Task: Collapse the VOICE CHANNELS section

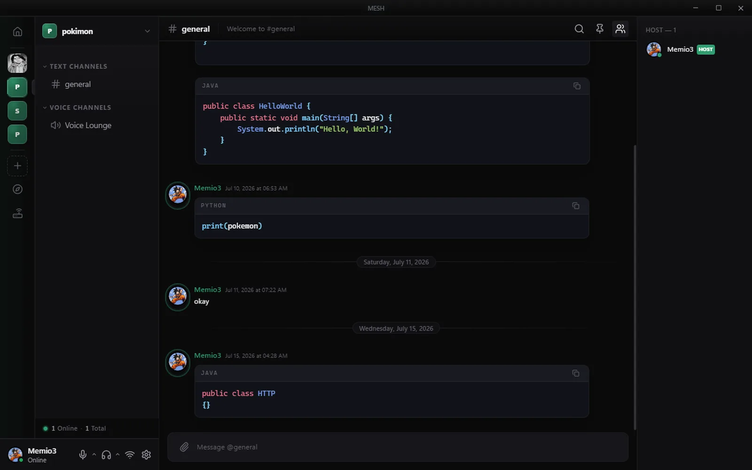Action: coord(77,107)
